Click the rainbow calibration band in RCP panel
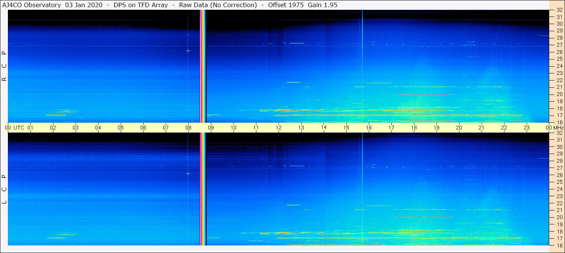 (x=203, y=66)
